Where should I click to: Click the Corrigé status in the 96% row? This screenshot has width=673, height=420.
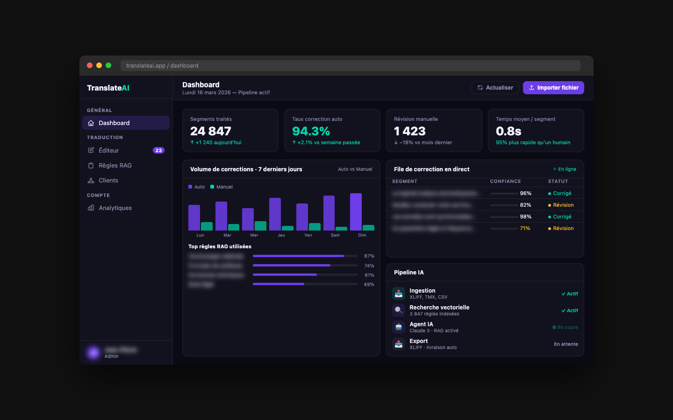[x=560, y=193]
